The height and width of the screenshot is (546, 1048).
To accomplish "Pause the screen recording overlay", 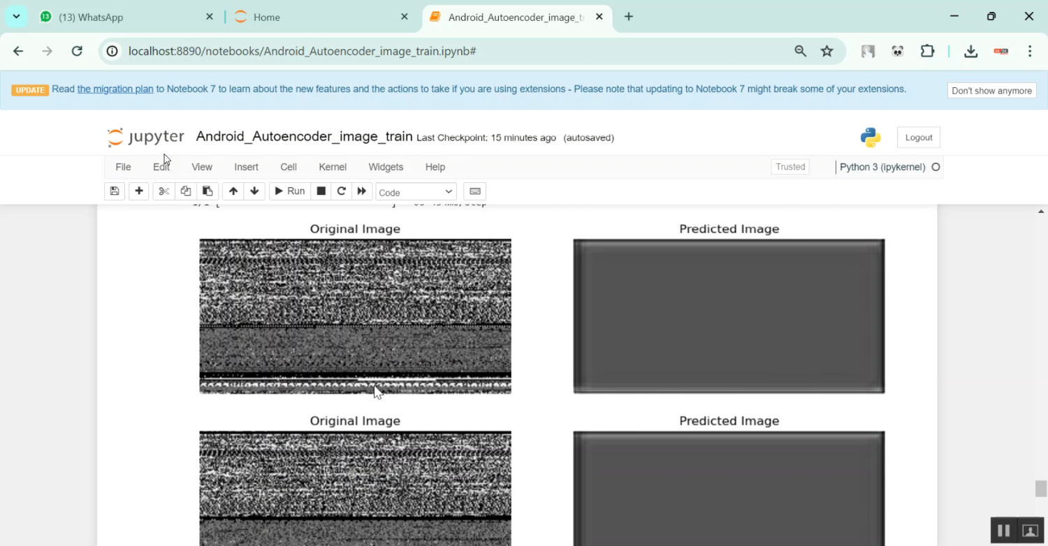I will [x=1003, y=530].
